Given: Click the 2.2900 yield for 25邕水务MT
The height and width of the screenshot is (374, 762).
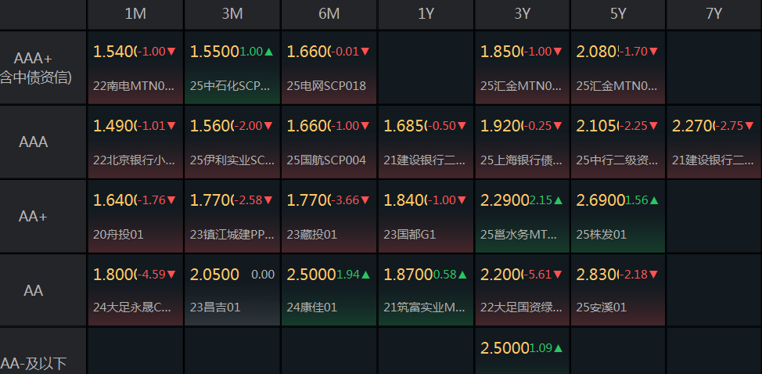Looking at the screenshot, I should (504, 200).
